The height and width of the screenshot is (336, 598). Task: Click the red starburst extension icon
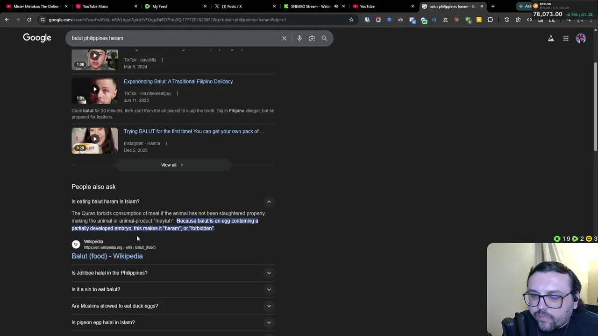456,20
